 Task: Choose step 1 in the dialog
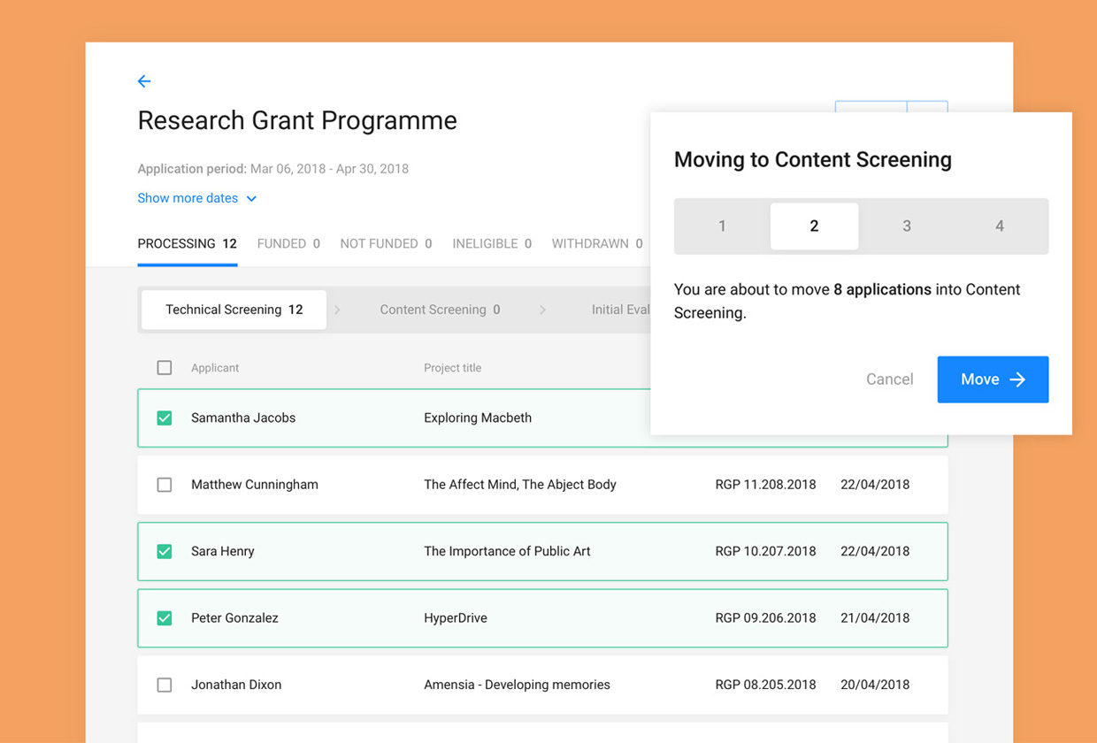pyautogui.click(x=722, y=226)
